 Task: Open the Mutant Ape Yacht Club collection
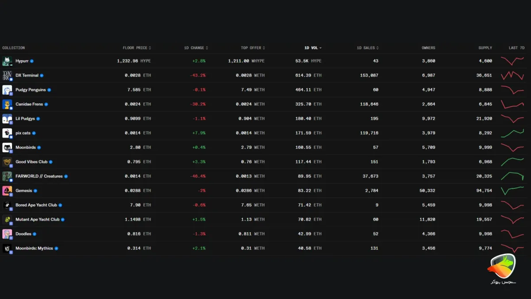37,219
